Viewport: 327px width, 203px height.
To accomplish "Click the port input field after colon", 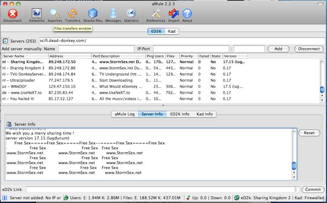I will [249, 49].
